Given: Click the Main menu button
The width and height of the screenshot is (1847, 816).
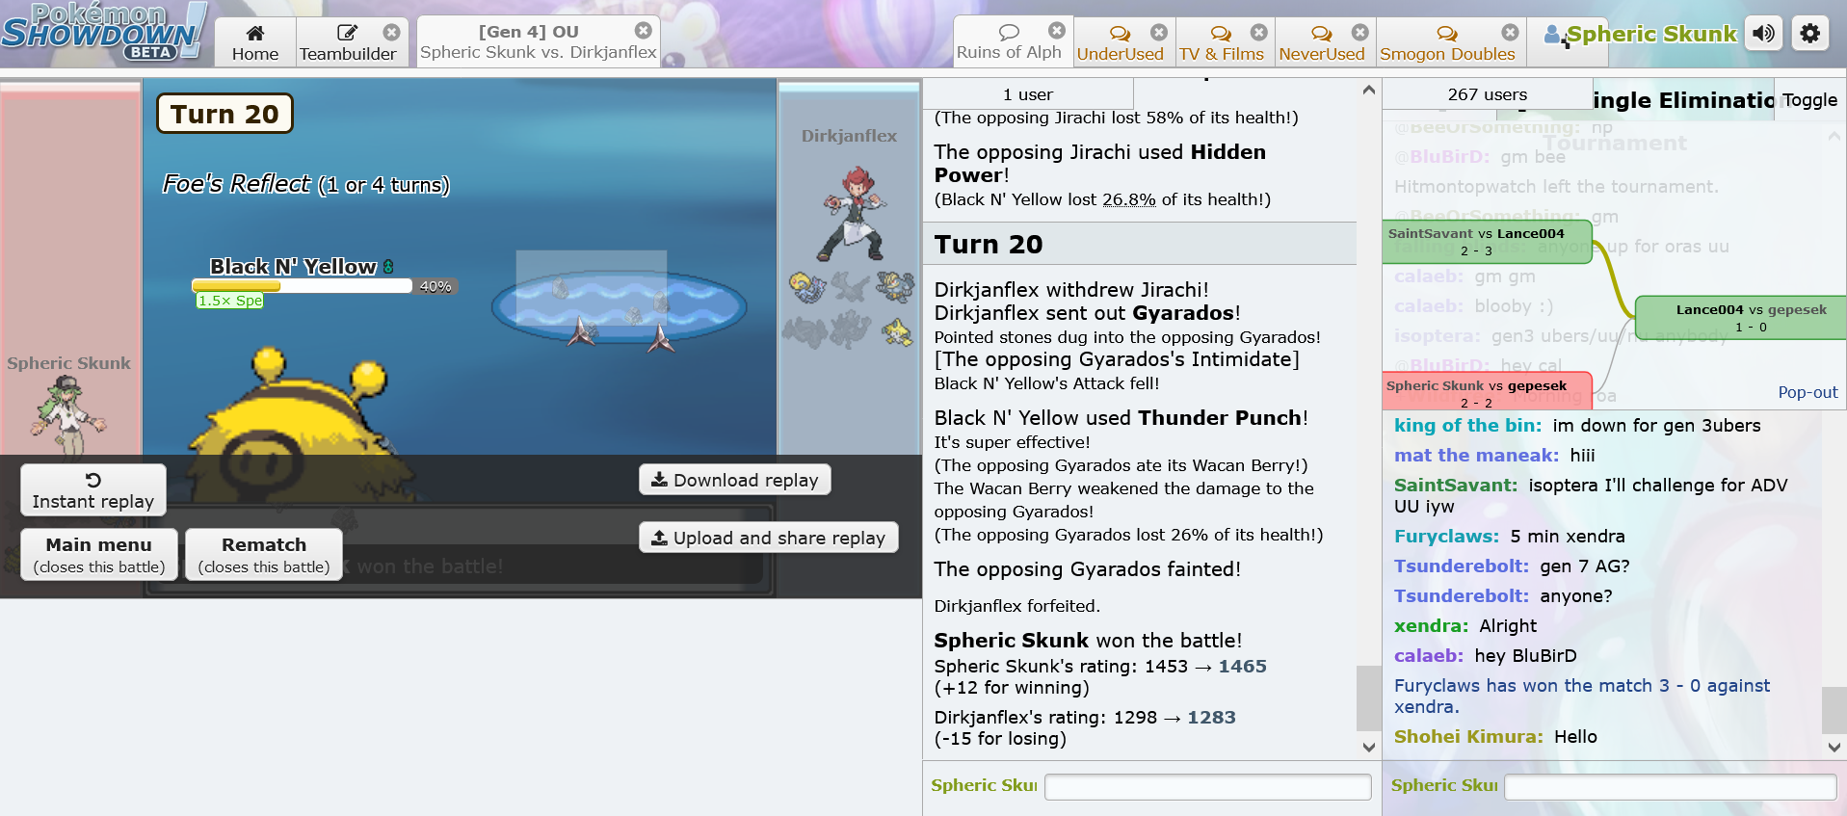Looking at the screenshot, I should click(x=99, y=554).
